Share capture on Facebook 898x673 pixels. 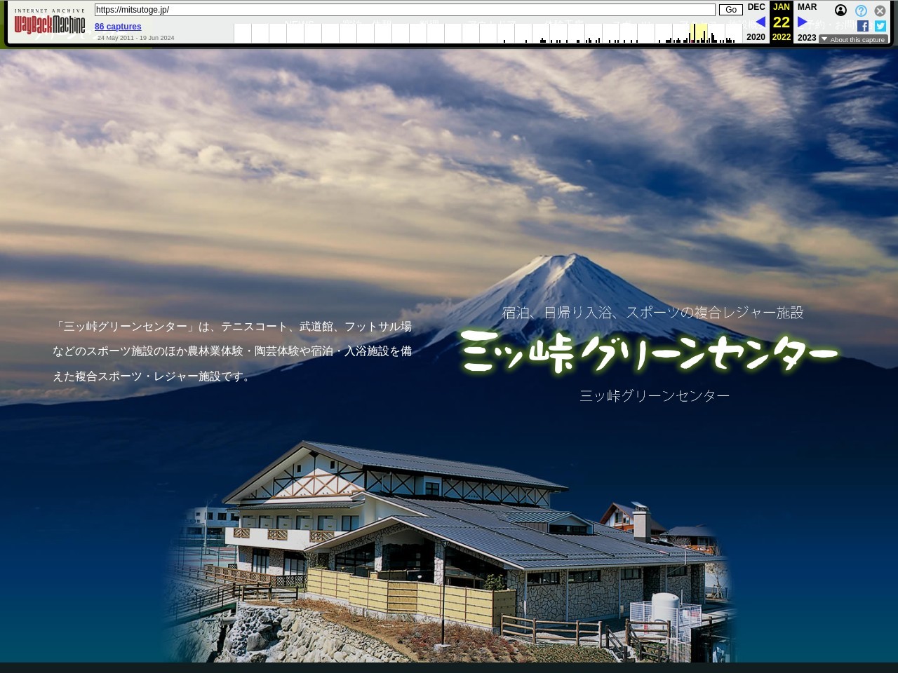point(863,26)
